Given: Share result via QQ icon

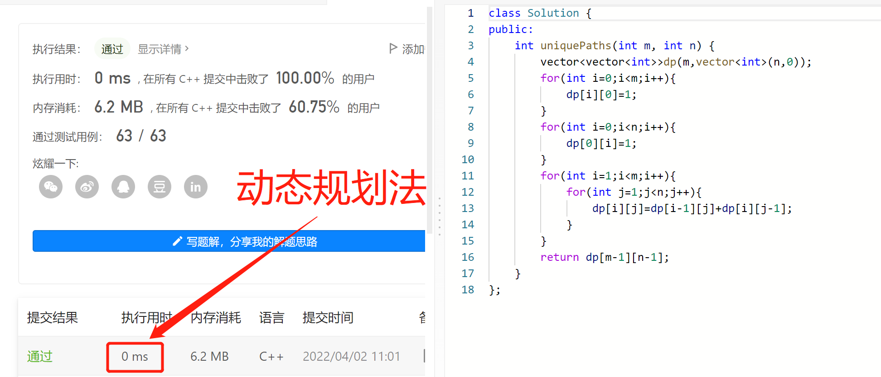Looking at the screenshot, I should click(123, 187).
